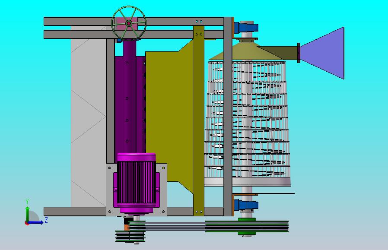Pick the olive conical cap above the cage

(248, 51)
